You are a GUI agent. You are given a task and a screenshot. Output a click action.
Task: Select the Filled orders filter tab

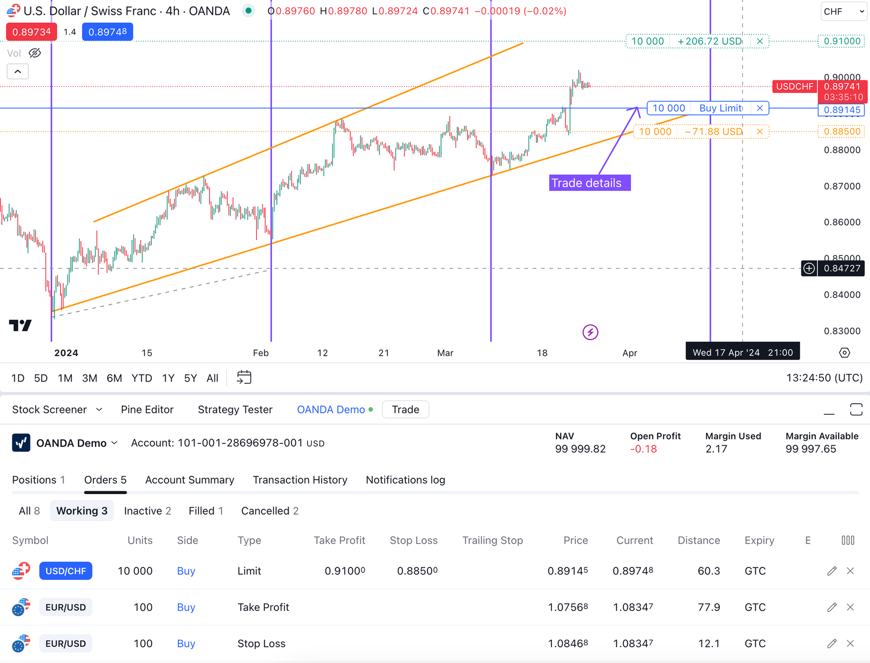(x=206, y=510)
